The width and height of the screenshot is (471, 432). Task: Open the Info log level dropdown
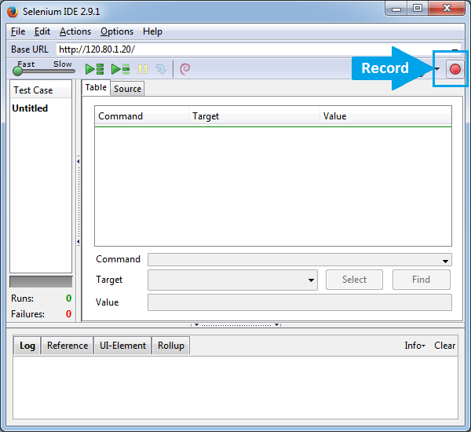click(x=414, y=346)
